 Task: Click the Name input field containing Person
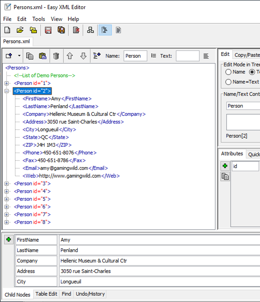135,56
